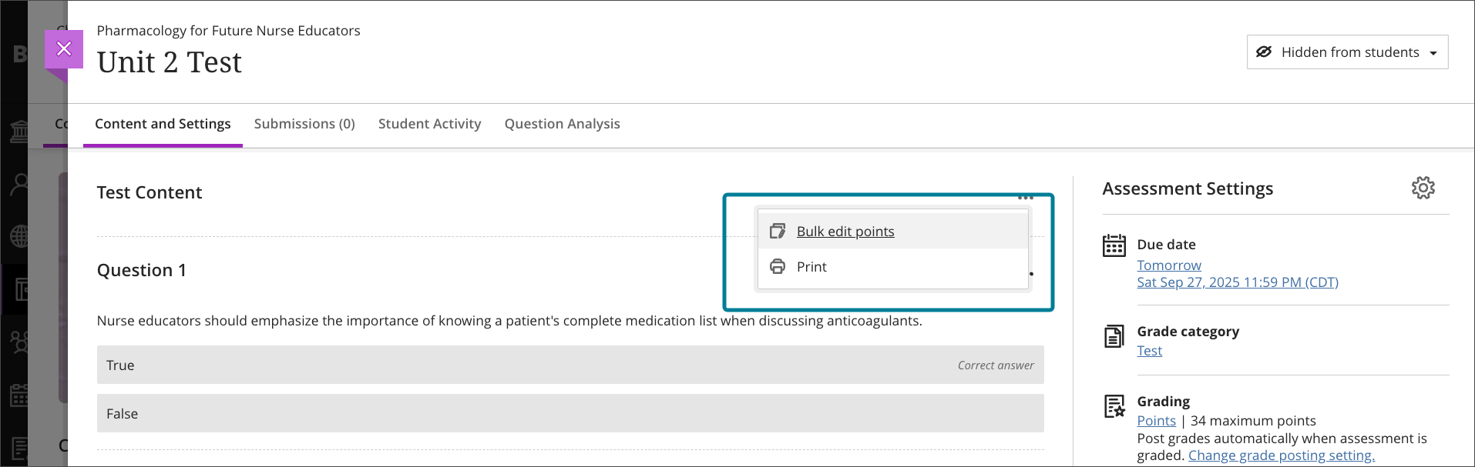Open the institution page sidebar icon
This screenshot has height=467, width=1475.
click(18, 132)
